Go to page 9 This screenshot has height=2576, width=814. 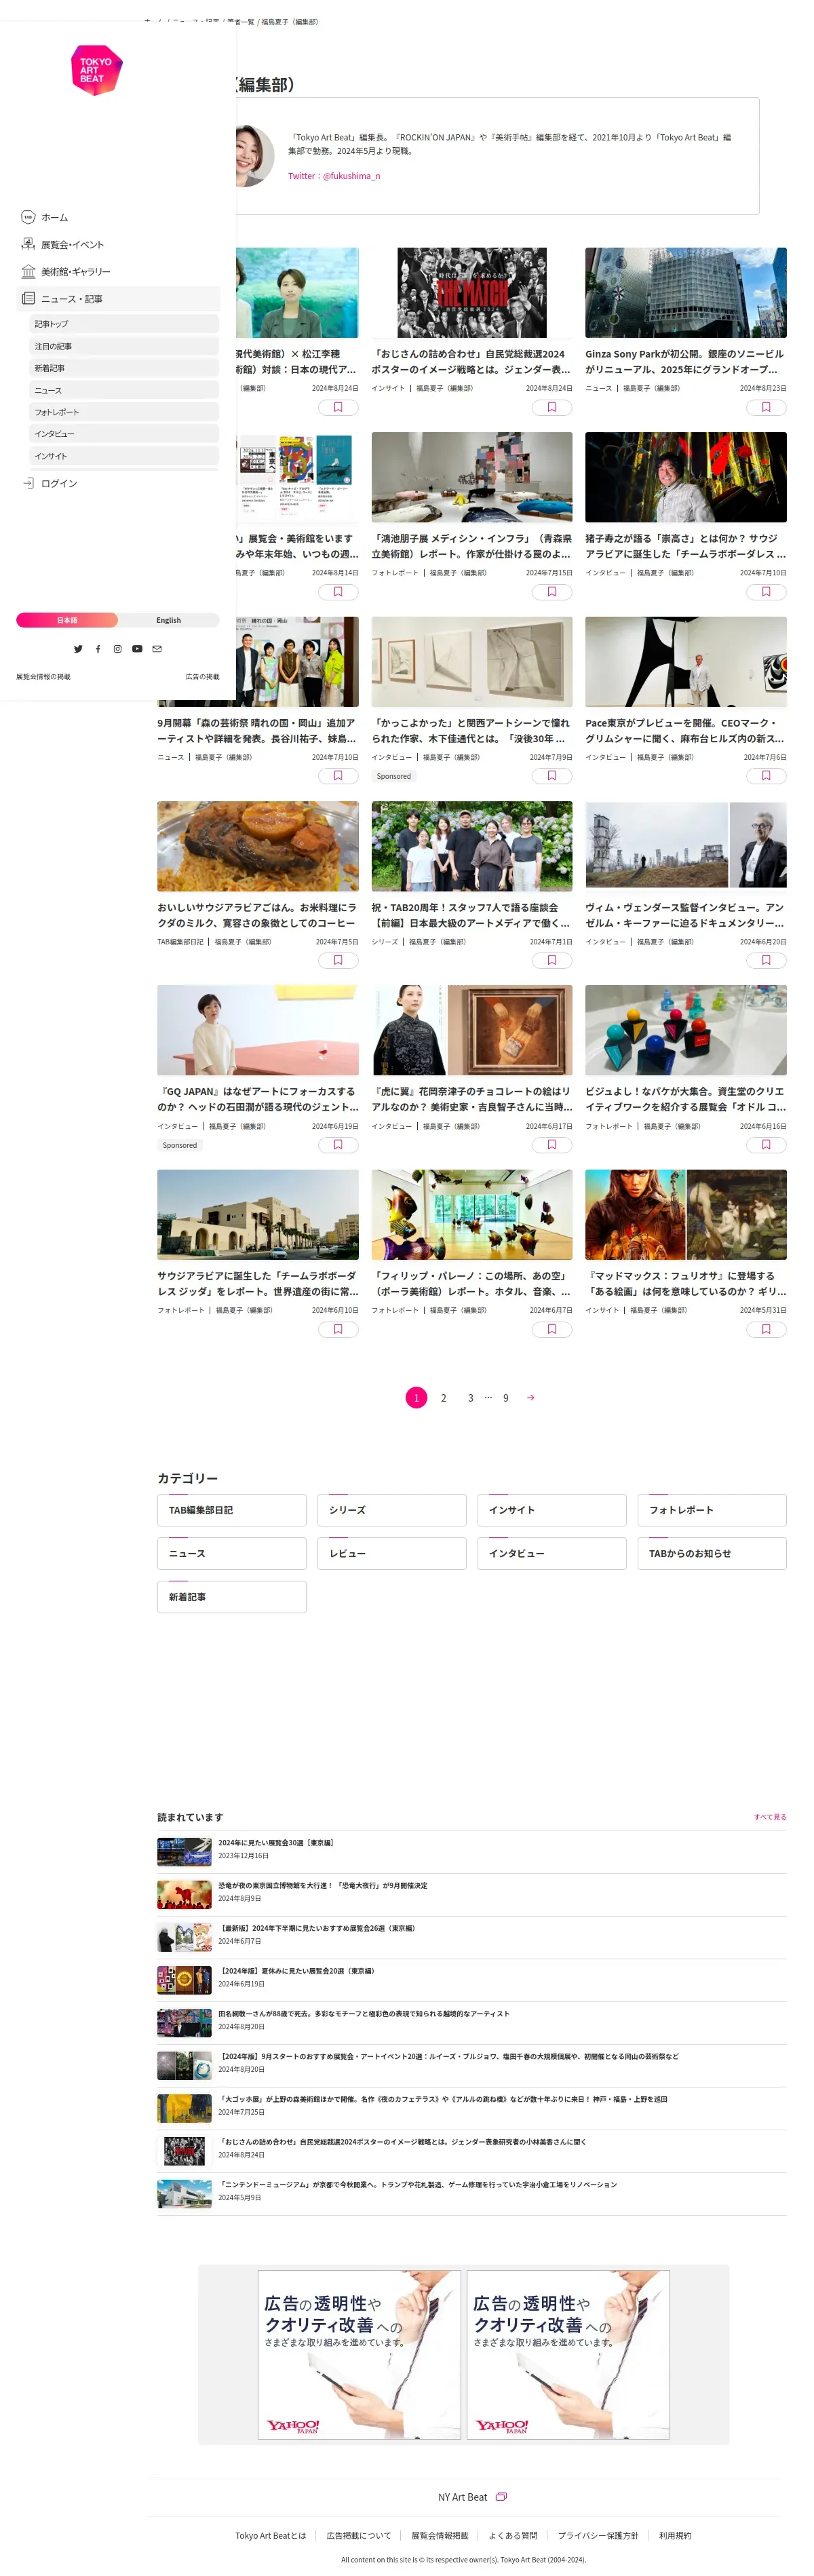(505, 1398)
